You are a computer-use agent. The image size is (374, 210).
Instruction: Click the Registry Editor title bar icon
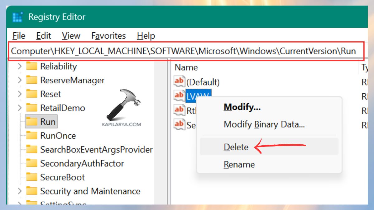18,17
